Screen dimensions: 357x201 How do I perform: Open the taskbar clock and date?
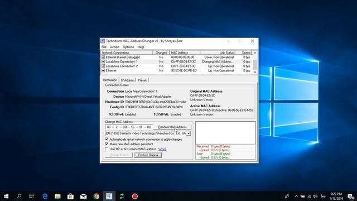(336, 196)
